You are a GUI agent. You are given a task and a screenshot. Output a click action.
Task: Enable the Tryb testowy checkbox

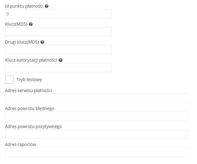pos(9,80)
